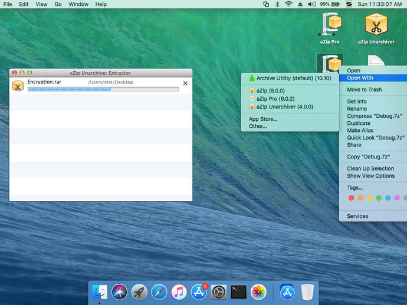Viewport: 407px width, 305px height.
Task: Open Terminal from the Dock
Action: pyautogui.click(x=238, y=292)
